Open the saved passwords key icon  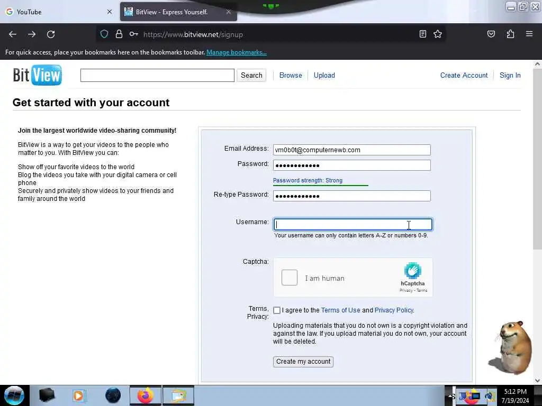pos(134,34)
